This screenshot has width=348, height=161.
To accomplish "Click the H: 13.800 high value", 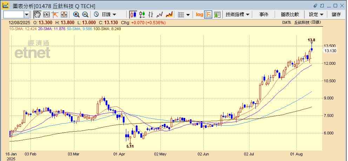I will pyautogui.click(x=65, y=23).
